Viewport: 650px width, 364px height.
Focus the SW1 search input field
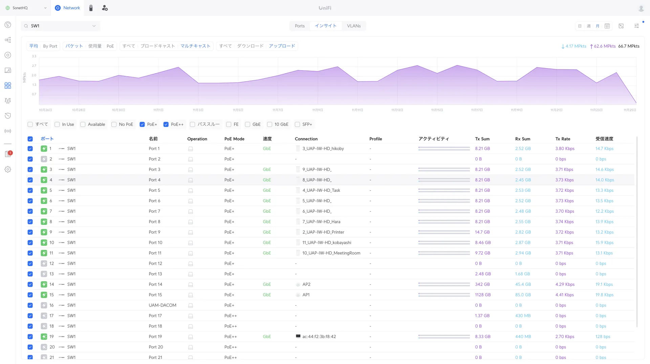60,26
